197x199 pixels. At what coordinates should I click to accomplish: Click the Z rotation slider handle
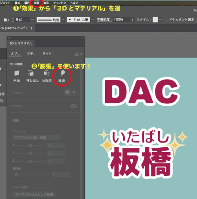click(x=30, y=161)
